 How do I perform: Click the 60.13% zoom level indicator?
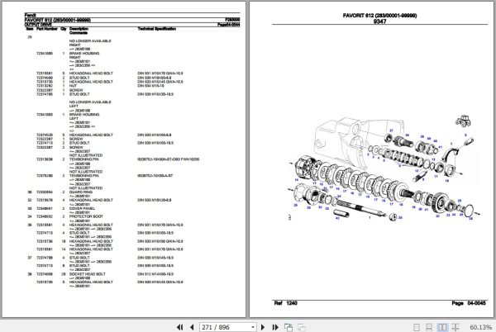click(x=481, y=327)
